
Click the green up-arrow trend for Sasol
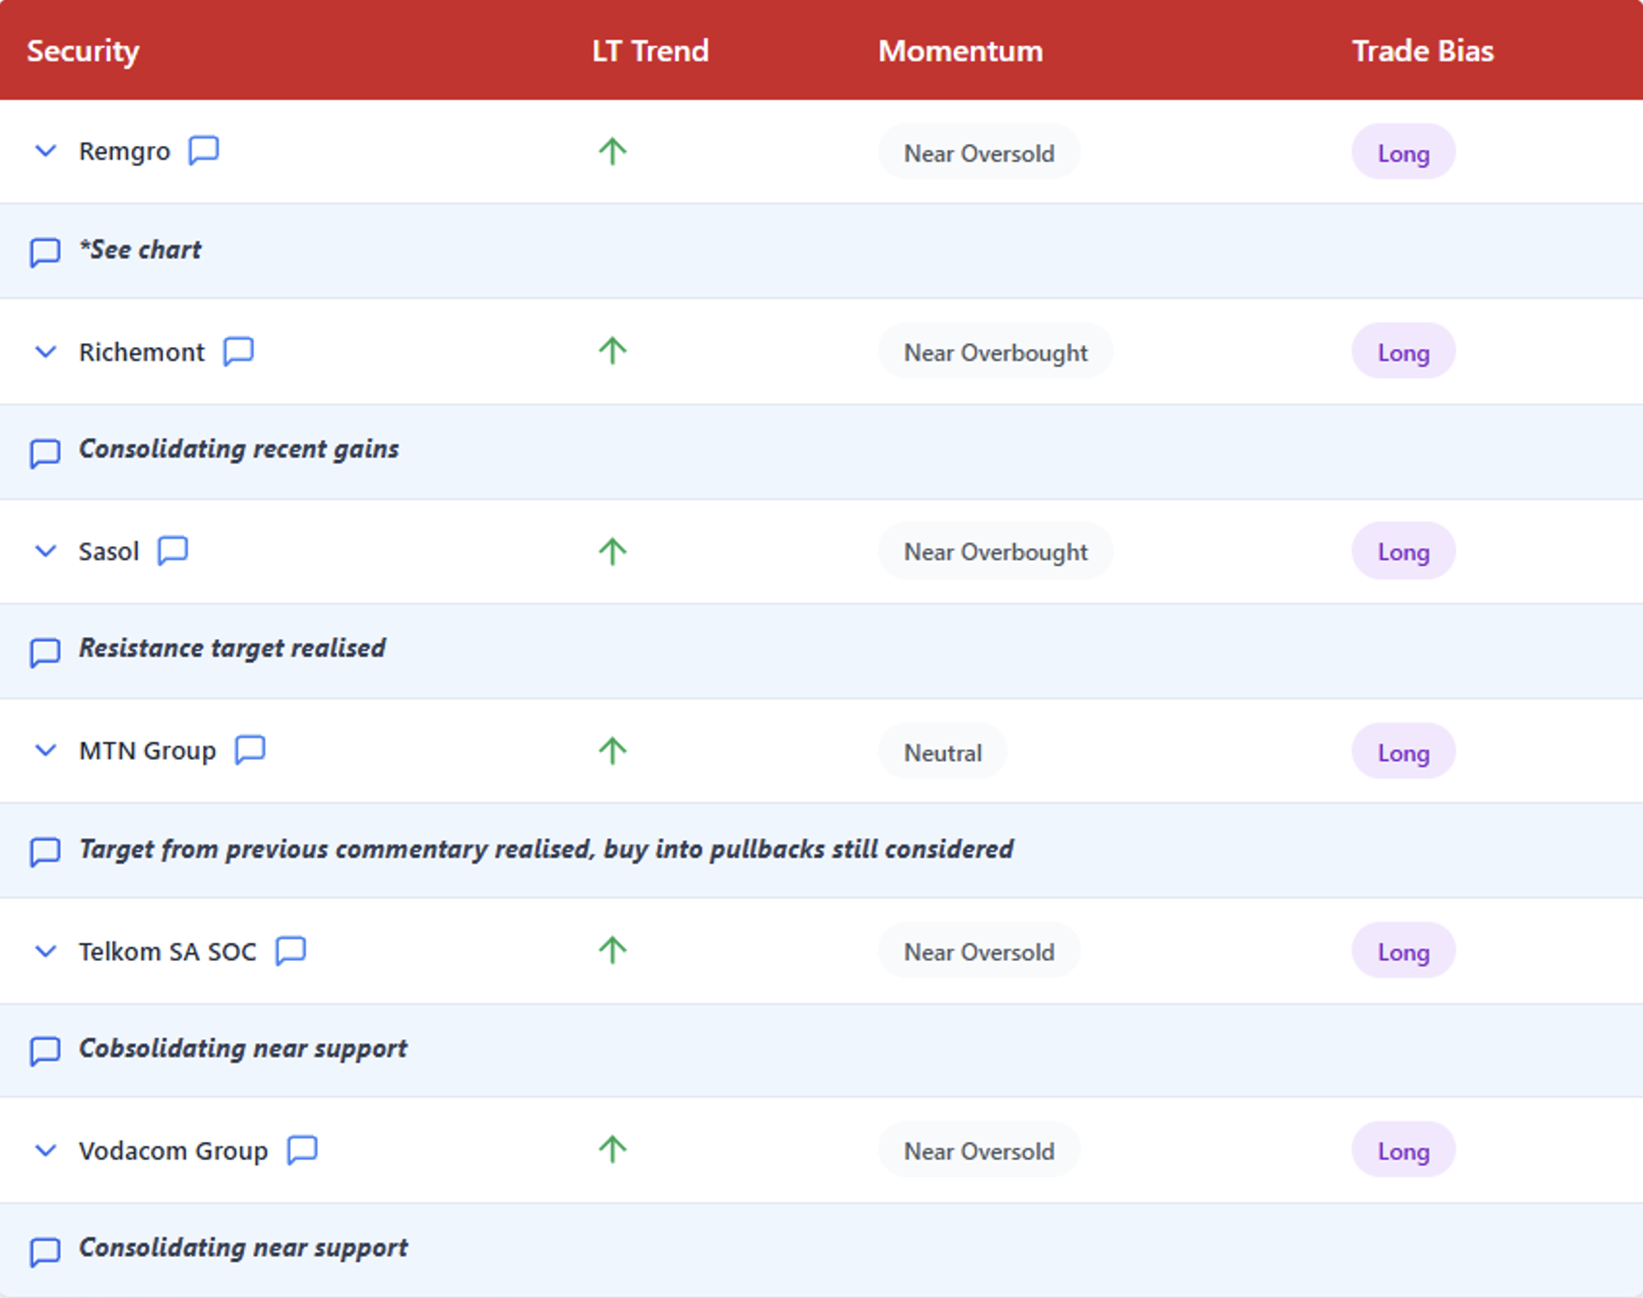pos(612,551)
